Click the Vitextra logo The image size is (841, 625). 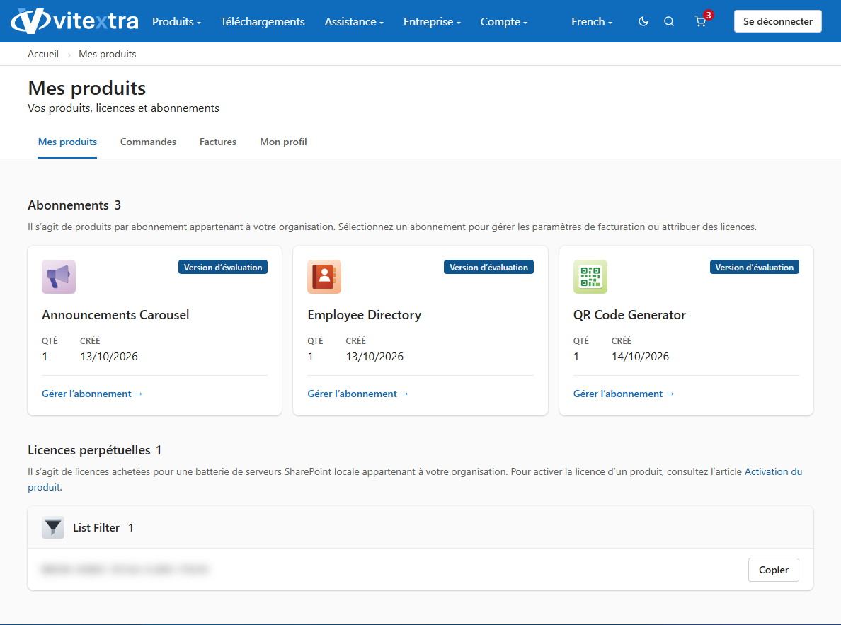(74, 21)
